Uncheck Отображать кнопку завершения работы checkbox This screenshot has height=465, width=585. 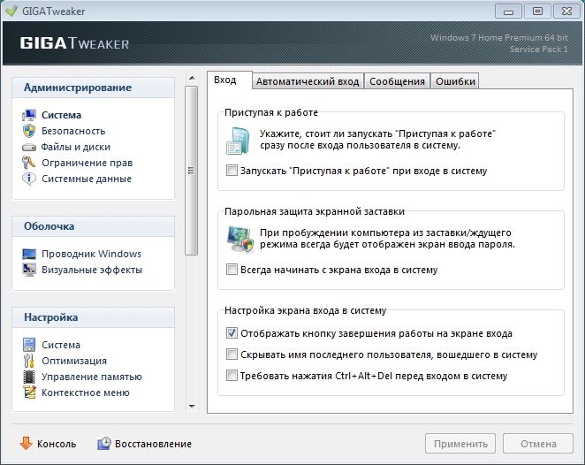point(232,333)
